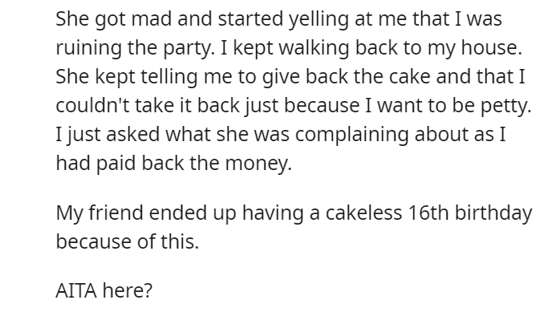The image size is (548, 312).
Task: Click the "AITA here?" line
Action: 104,290
